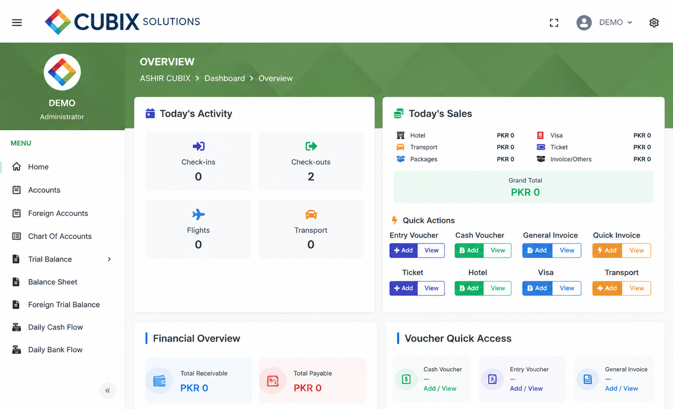Click the Daily Cash Flow register icon

point(16,327)
